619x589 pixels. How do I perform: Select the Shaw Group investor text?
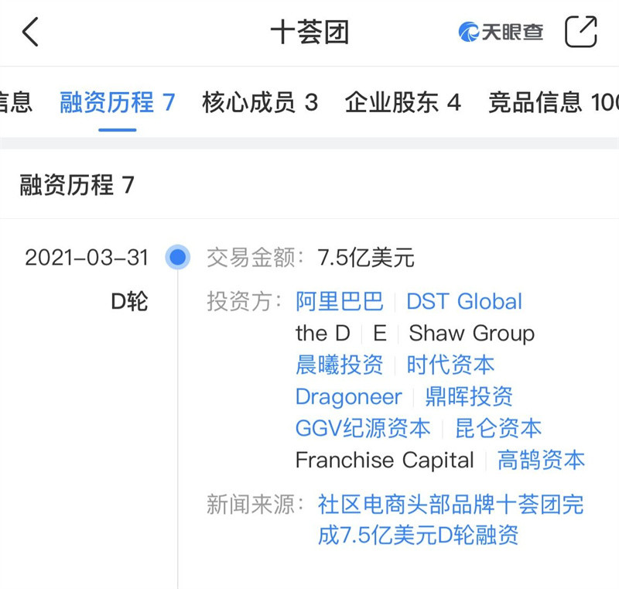click(472, 334)
